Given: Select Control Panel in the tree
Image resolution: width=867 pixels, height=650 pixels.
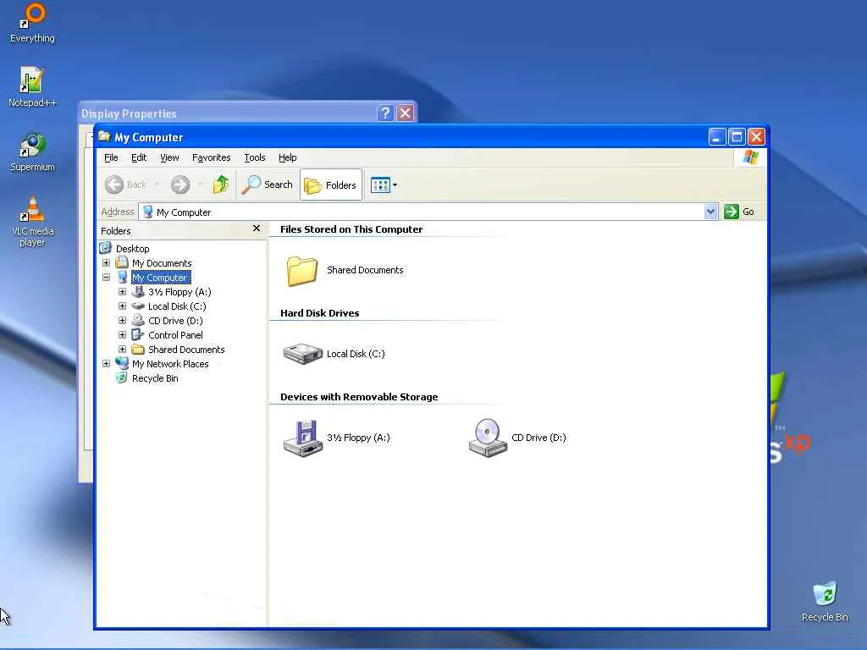Looking at the screenshot, I should click(x=175, y=335).
